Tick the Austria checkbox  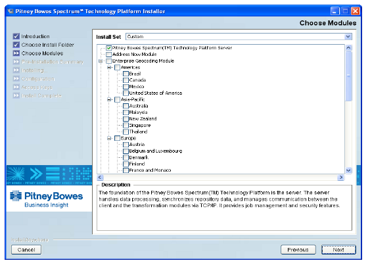point(126,145)
